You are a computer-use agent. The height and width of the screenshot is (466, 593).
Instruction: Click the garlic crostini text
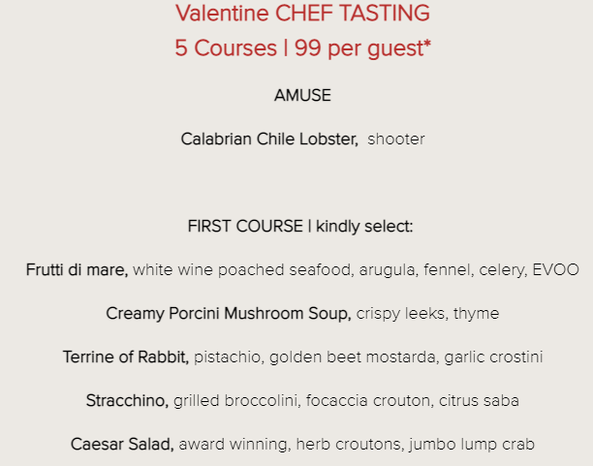(493, 357)
